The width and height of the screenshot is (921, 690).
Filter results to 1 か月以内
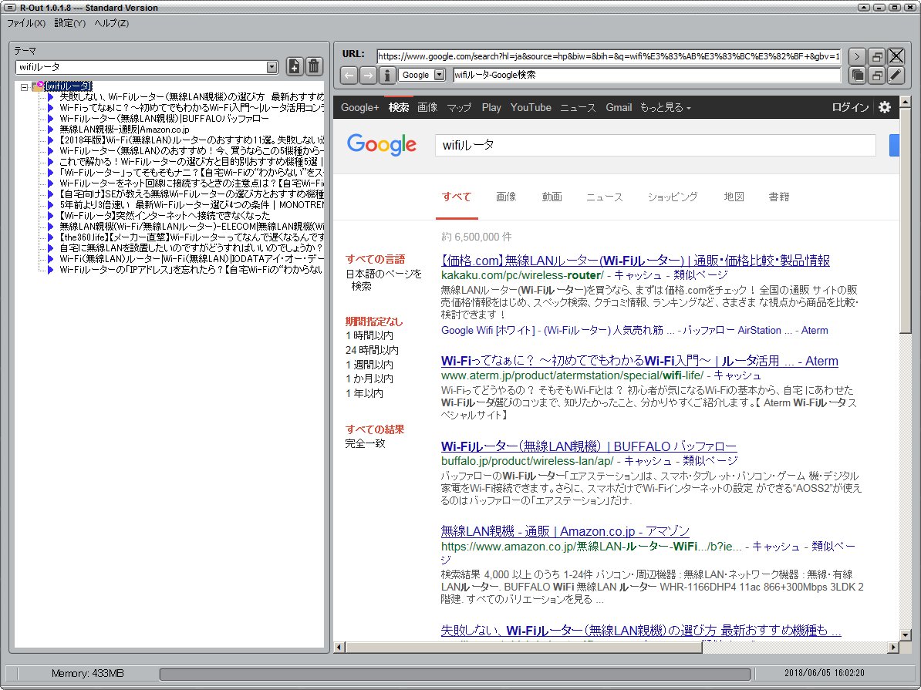tap(369, 379)
